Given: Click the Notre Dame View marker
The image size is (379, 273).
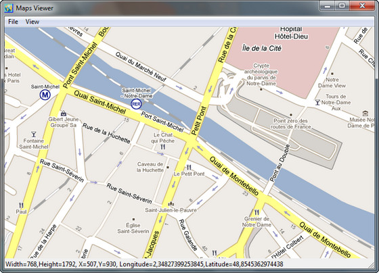Looking at the screenshot, I should (x=332, y=74).
